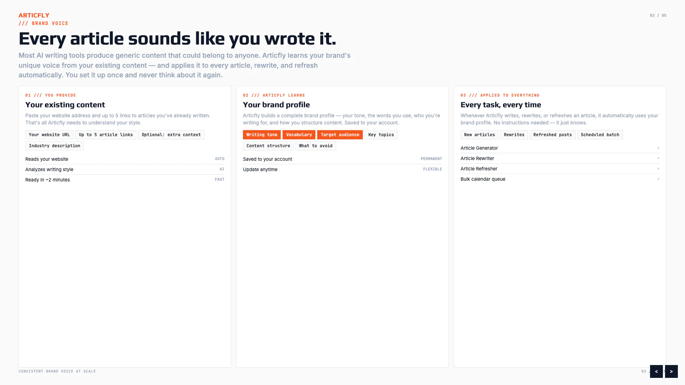Screen dimensions: 685x385
Task: Click the 'Article Generator' row label
Action: click(x=479, y=148)
